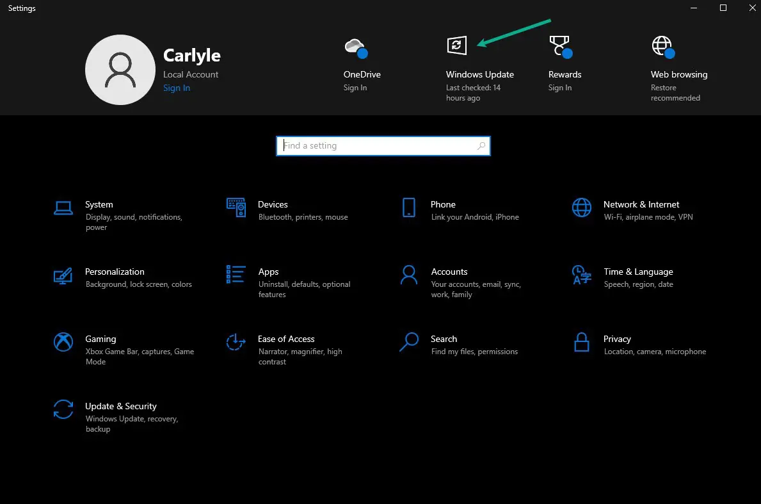Click Sign In under OneDrive
761x504 pixels.
pyautogui.click(x=355, y=87)
